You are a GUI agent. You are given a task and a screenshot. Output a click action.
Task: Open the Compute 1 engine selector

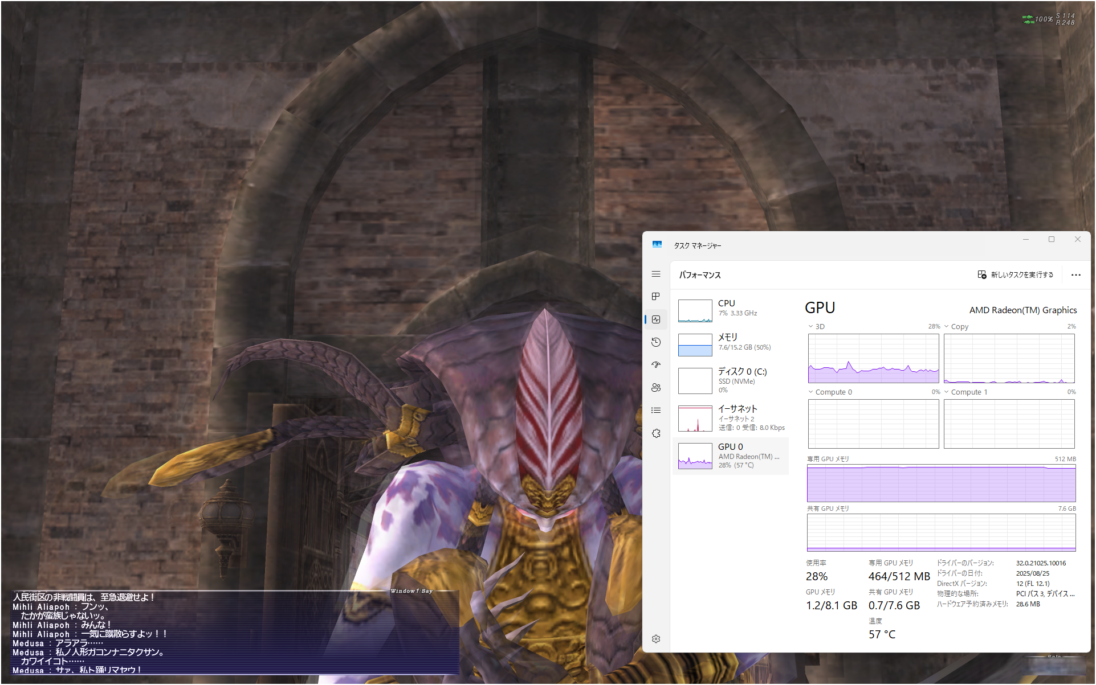click(x=947, y=392)
